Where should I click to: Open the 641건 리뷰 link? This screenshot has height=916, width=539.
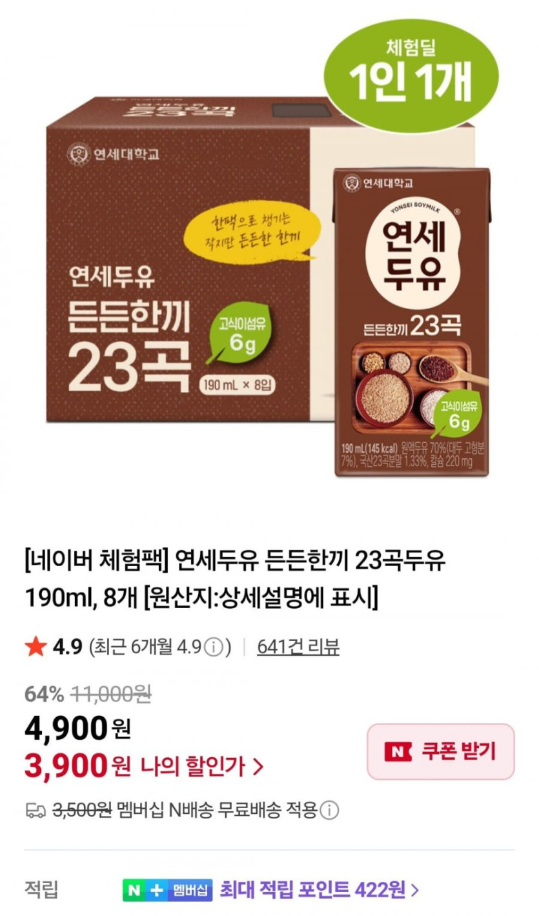click(298, 647)
